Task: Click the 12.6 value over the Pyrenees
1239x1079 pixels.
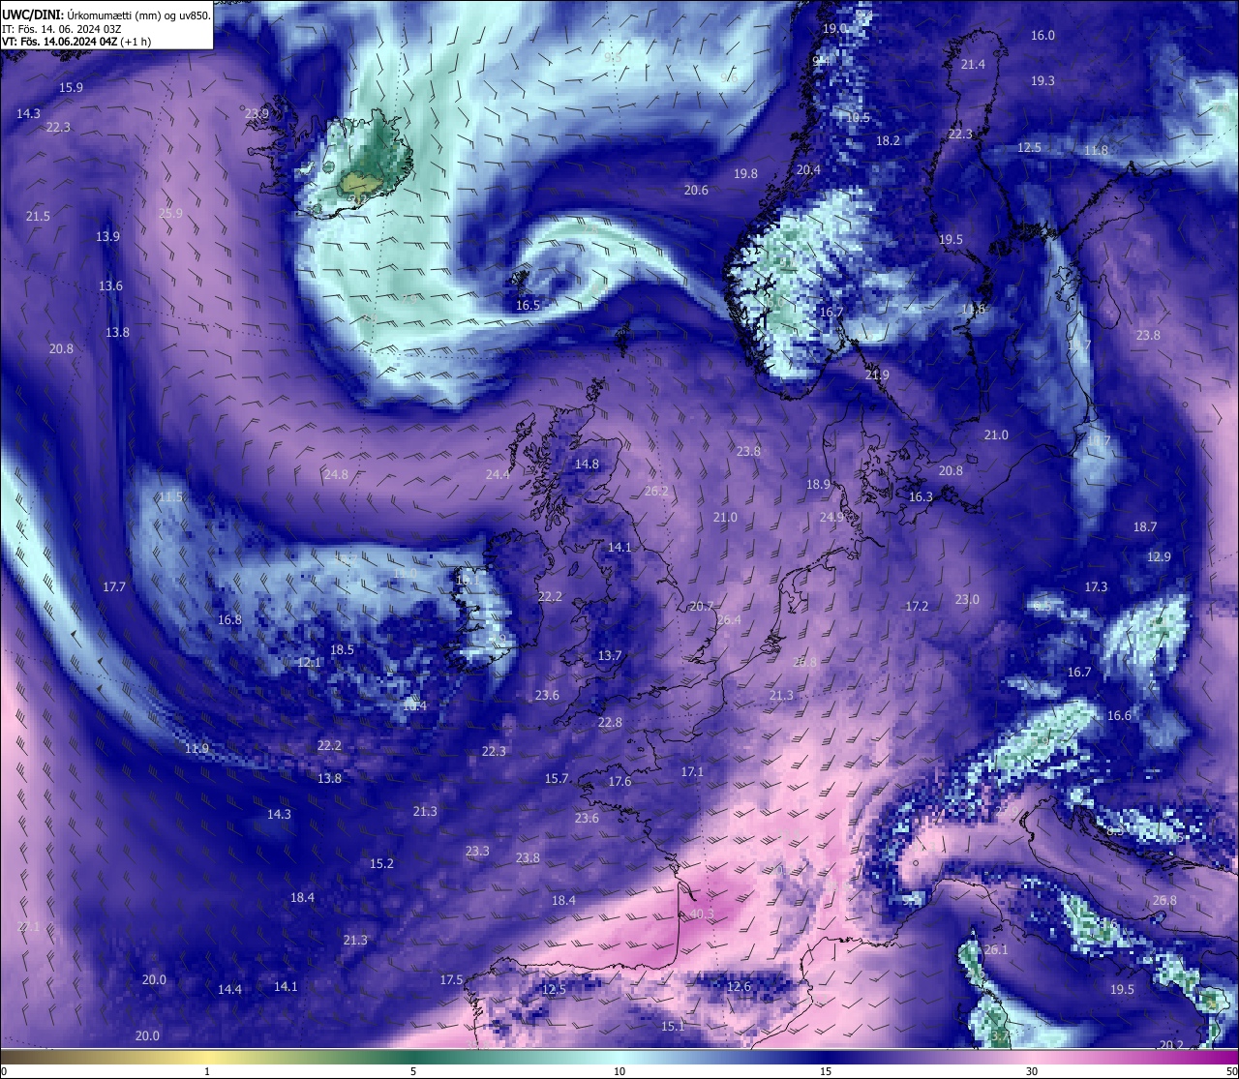Action: click(x=738, y=986)
